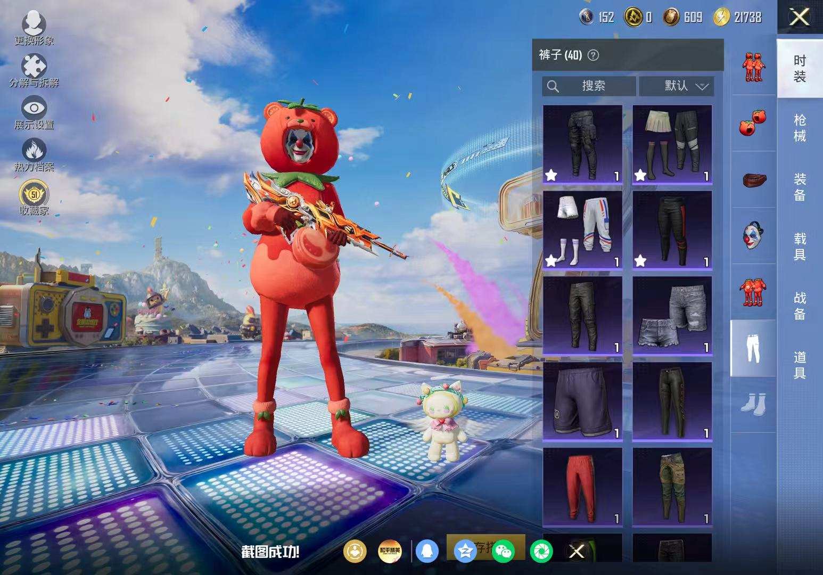Select the white shorts and striped pants set
Screen dimensions: 823x575
click(x=582, y=230)
